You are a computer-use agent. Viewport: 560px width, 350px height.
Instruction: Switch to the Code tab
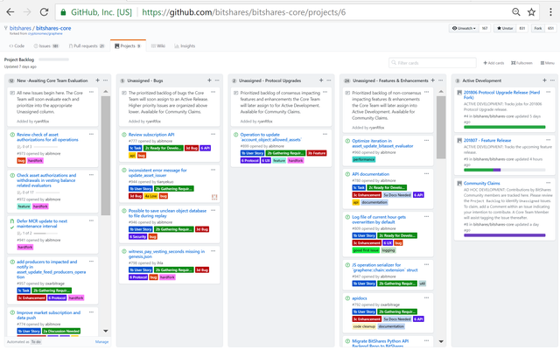pyautogui.click(x=17, y=45)
